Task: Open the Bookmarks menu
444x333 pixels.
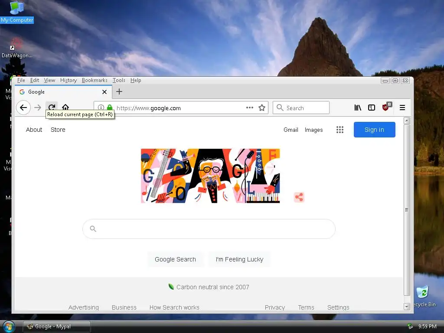Action: 95,80
